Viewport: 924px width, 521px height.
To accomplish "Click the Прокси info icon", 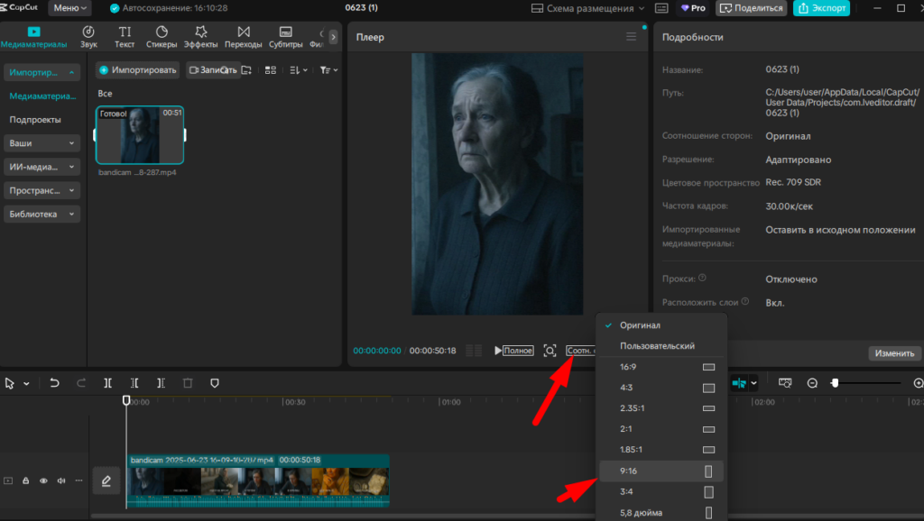I will coord(702,278).
